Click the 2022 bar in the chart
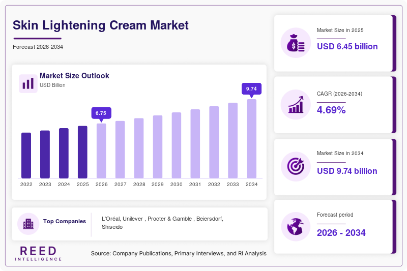407x271 pixels. click(x=26, y=156)
